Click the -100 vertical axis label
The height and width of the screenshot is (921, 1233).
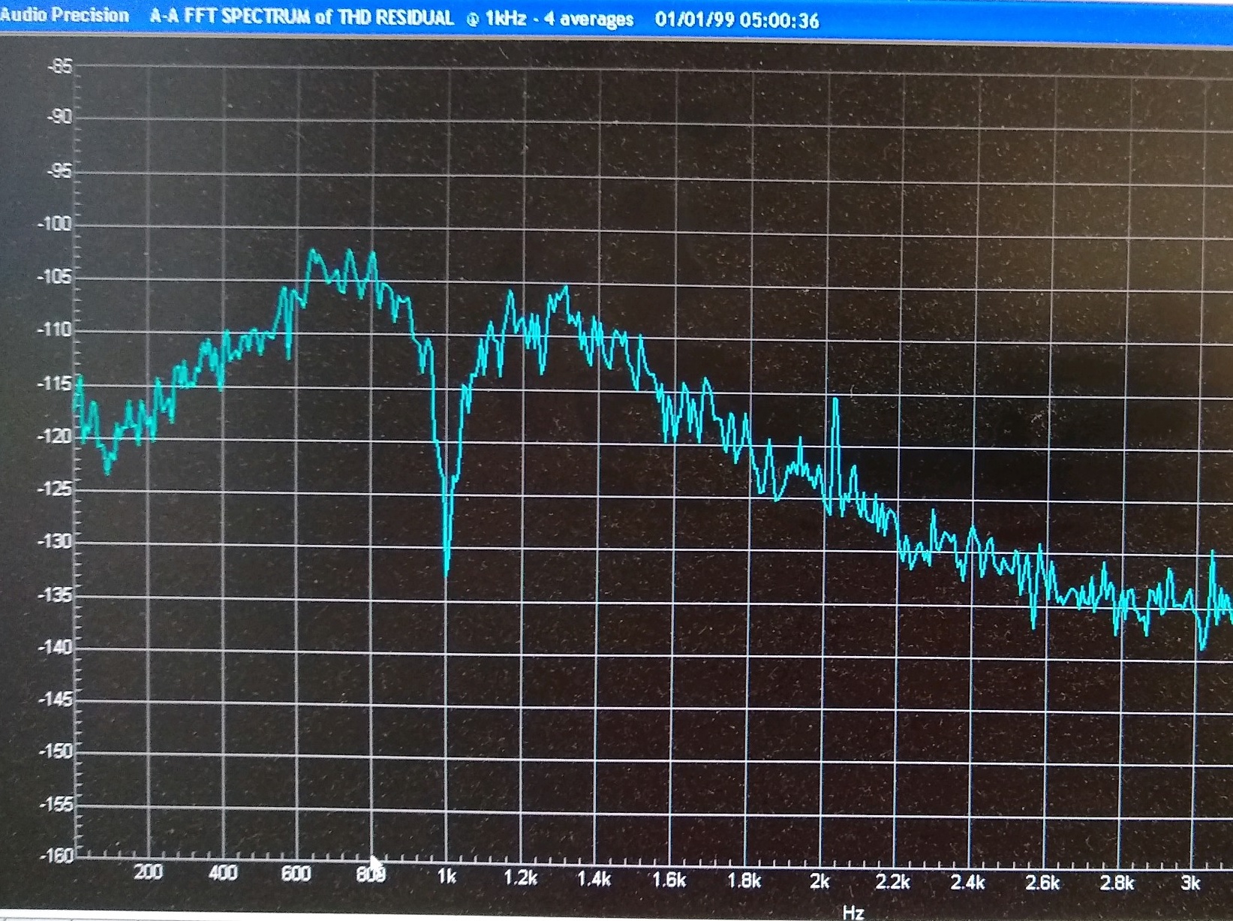[x=55, y=224]
